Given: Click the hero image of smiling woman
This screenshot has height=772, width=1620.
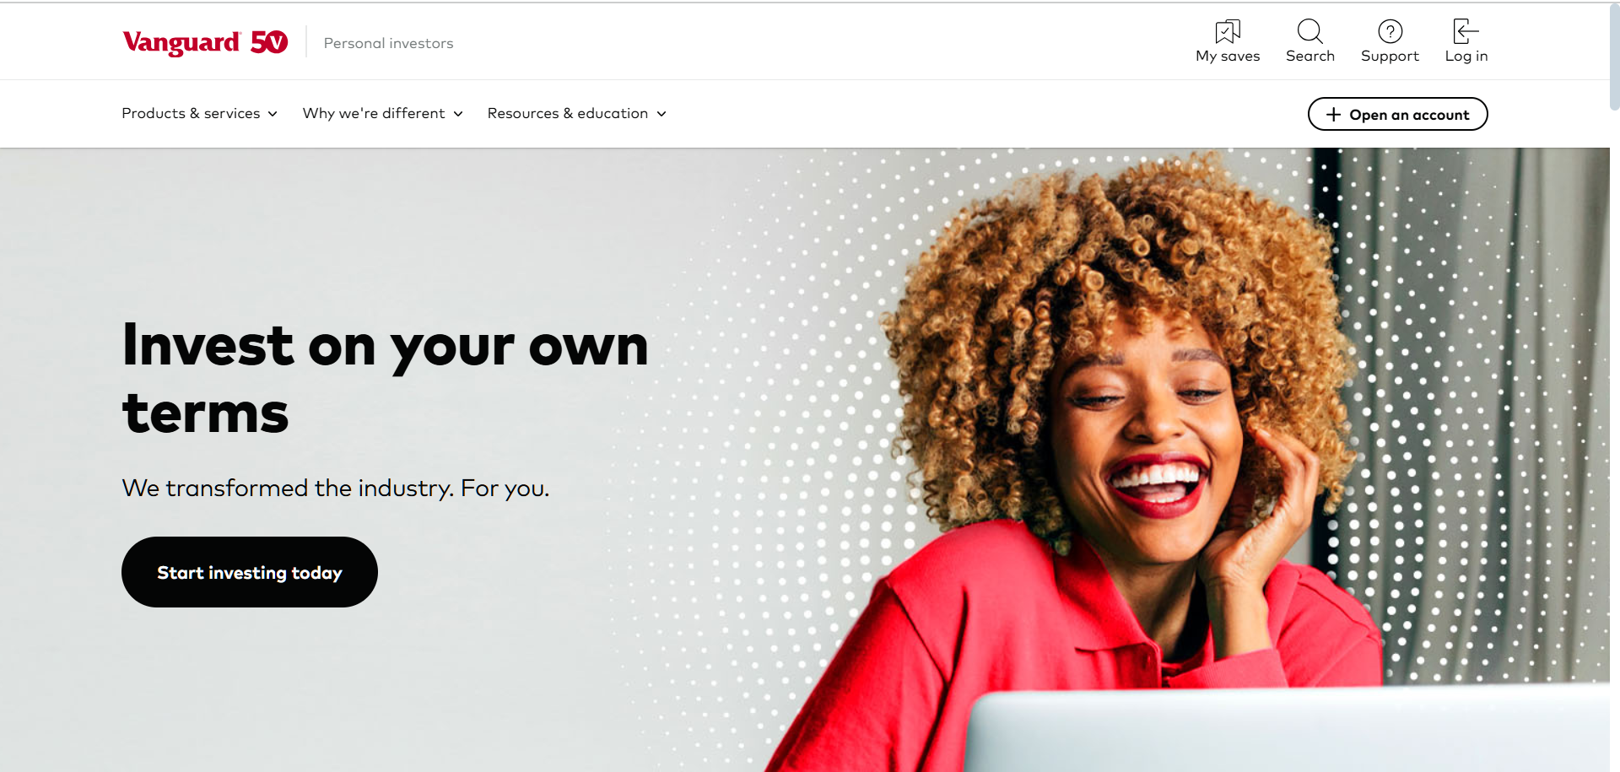Looking at the screenshot, I should point(1181,460).
